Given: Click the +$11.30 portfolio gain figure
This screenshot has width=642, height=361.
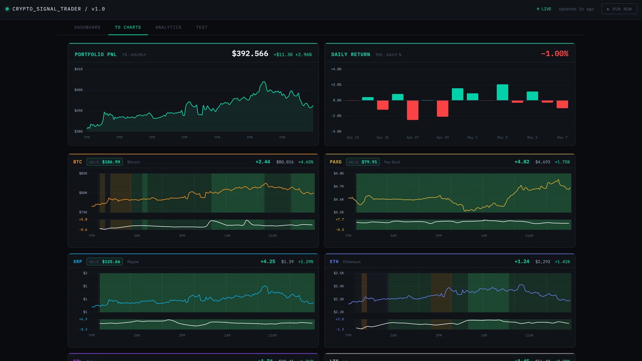Looking at the screenshot, I should (283, 55).
